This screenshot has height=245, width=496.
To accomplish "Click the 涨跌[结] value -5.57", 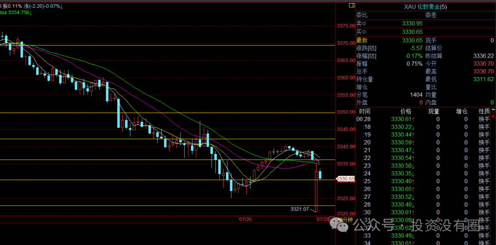I will pyautogui.click(x=416, y=48).
